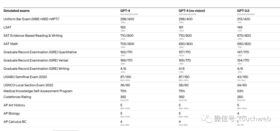Select the GRE Writing row label
This screenshot has width=280, height=131.
coord(36,69)
